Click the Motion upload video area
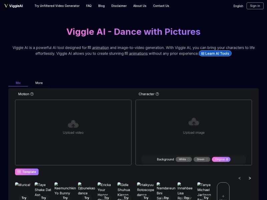This screenshot has width=267, height=200. point(73,132)
